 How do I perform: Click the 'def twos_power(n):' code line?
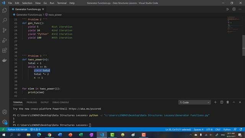[35, 59]
